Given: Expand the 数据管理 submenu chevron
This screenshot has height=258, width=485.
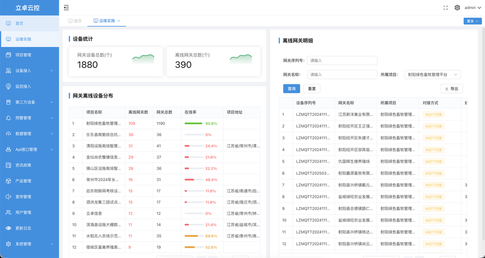Looking at the screenshot, I should [x=52, y=134].
